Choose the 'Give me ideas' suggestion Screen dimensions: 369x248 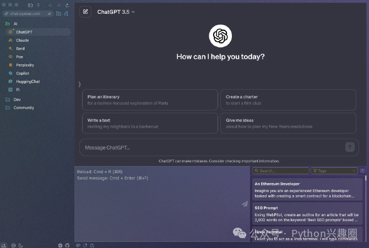coord(288,123)
